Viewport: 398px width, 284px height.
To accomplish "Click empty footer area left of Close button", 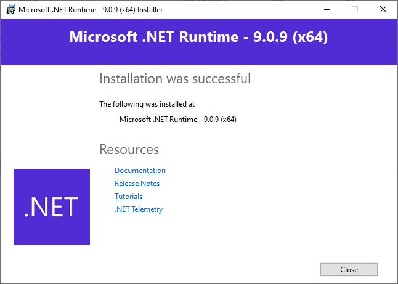I will tap(185, 269).
